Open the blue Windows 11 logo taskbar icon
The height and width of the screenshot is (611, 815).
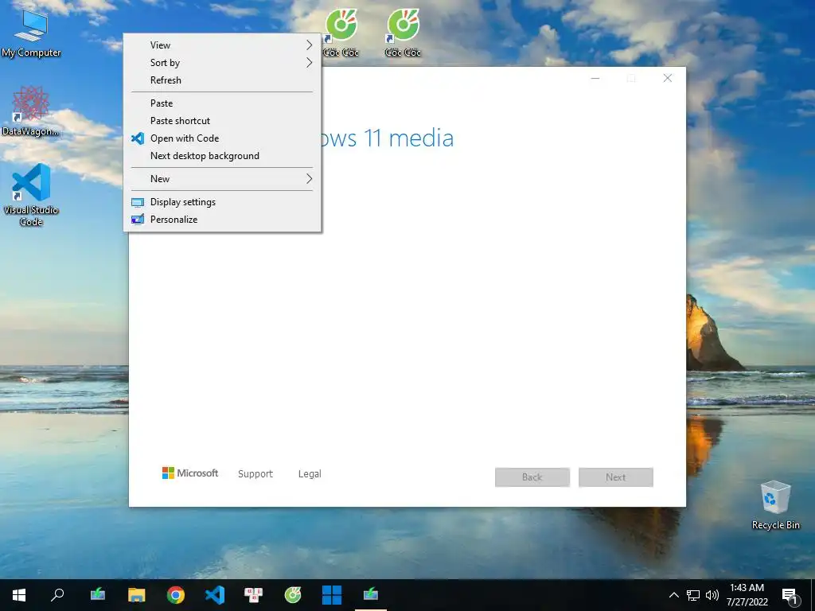point(332,595)
